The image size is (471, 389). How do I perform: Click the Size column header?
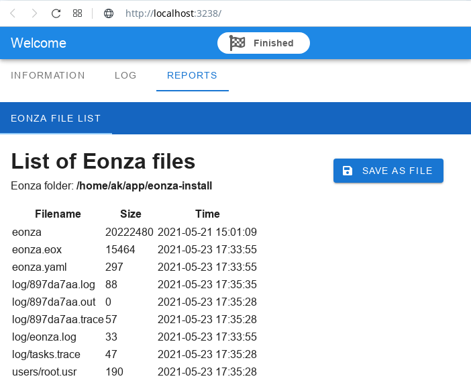[130, 214]
